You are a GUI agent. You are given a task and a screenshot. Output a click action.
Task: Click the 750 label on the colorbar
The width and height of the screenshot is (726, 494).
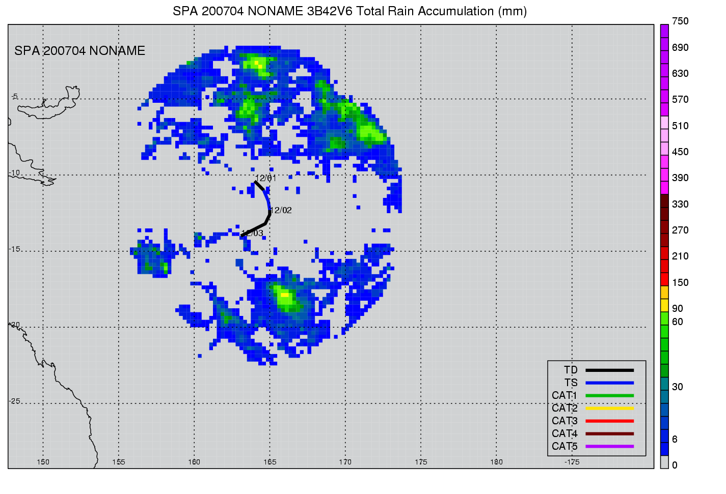680,21
